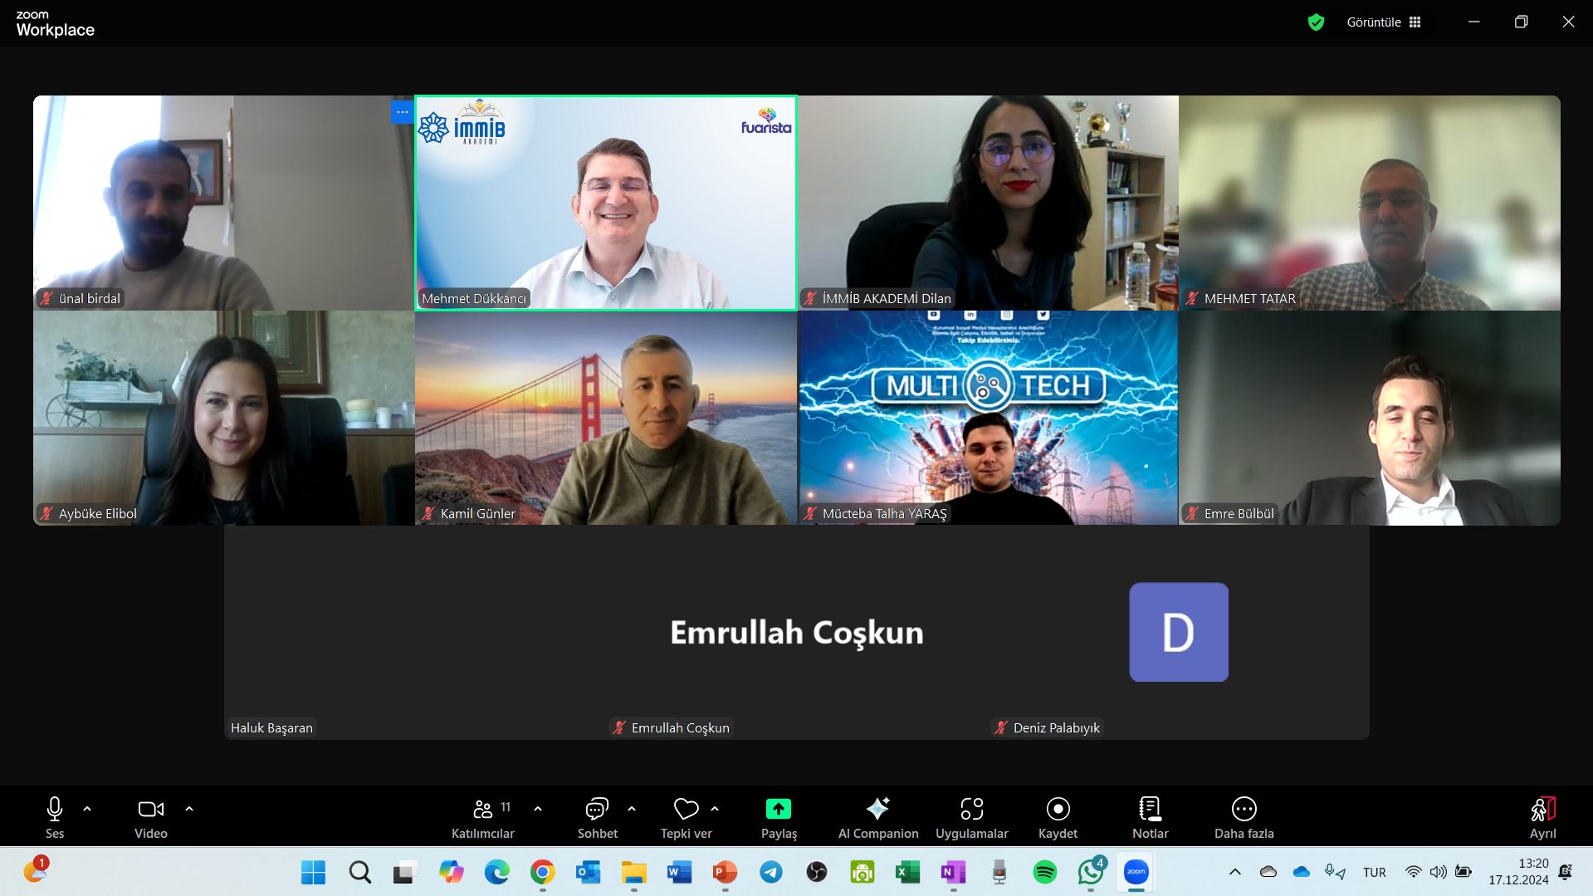The height and width of the screenshot is (896, 1593).
Task: Start recording with Kaydet
Action: [x=1058, y=818]
